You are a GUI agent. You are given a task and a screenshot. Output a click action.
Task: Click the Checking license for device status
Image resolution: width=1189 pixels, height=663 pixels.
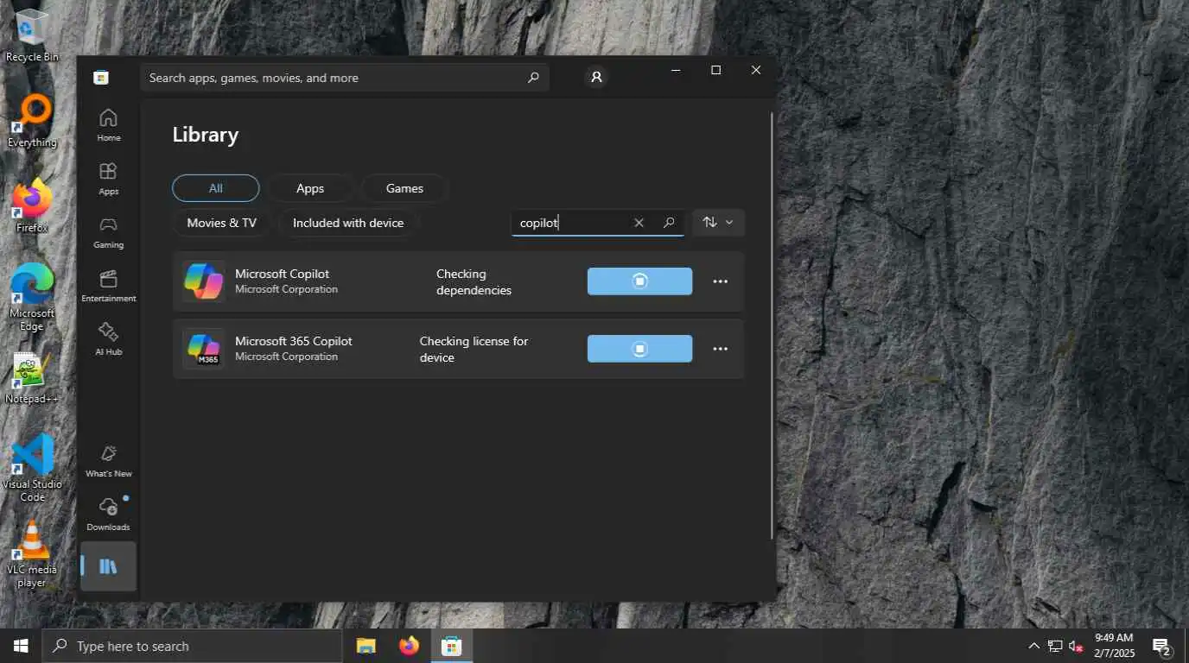[x=474, y=350]
